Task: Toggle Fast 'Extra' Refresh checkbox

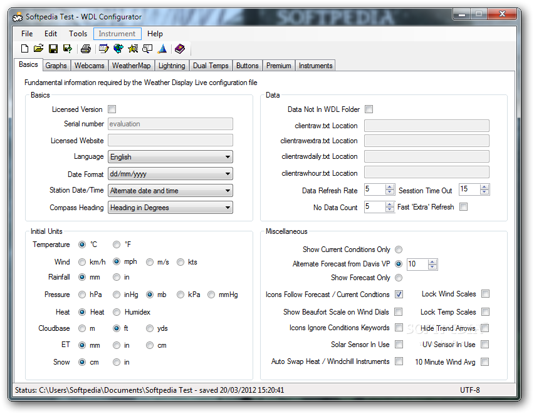Action: point(463,206)
